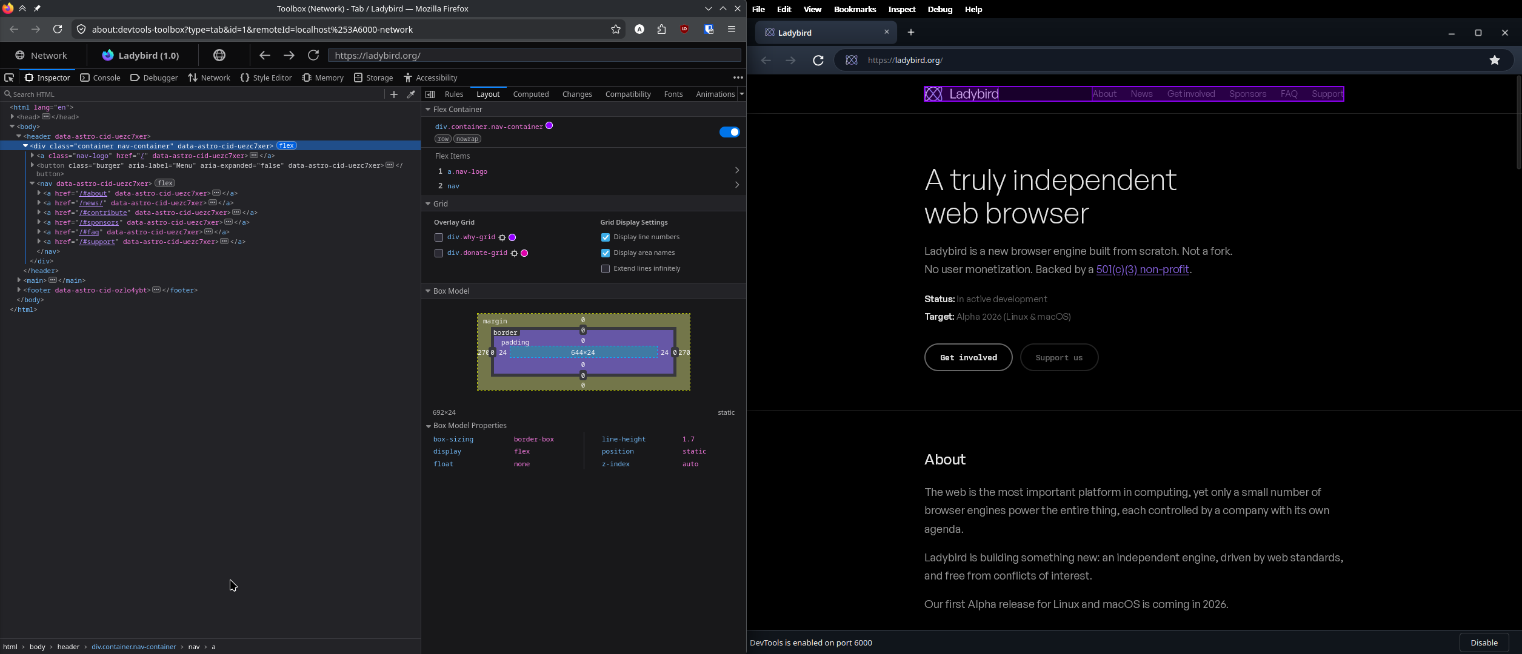Open Firefox hamburger application menu
The image size is (1522, 654).
coord(732,29)
